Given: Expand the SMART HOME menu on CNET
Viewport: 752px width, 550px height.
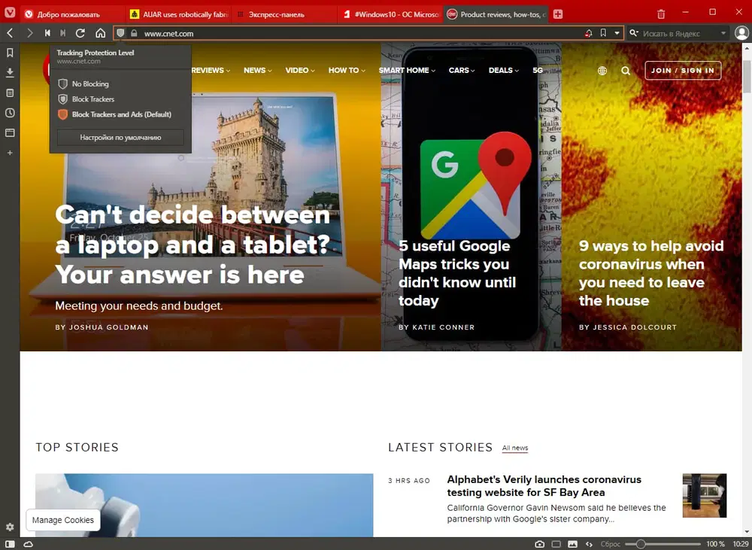Looking at the screenshot, I should 407,70.
